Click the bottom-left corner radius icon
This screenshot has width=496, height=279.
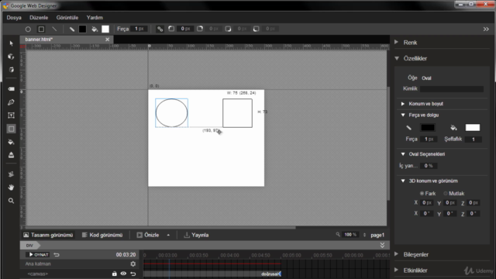[x=257, y=29]
